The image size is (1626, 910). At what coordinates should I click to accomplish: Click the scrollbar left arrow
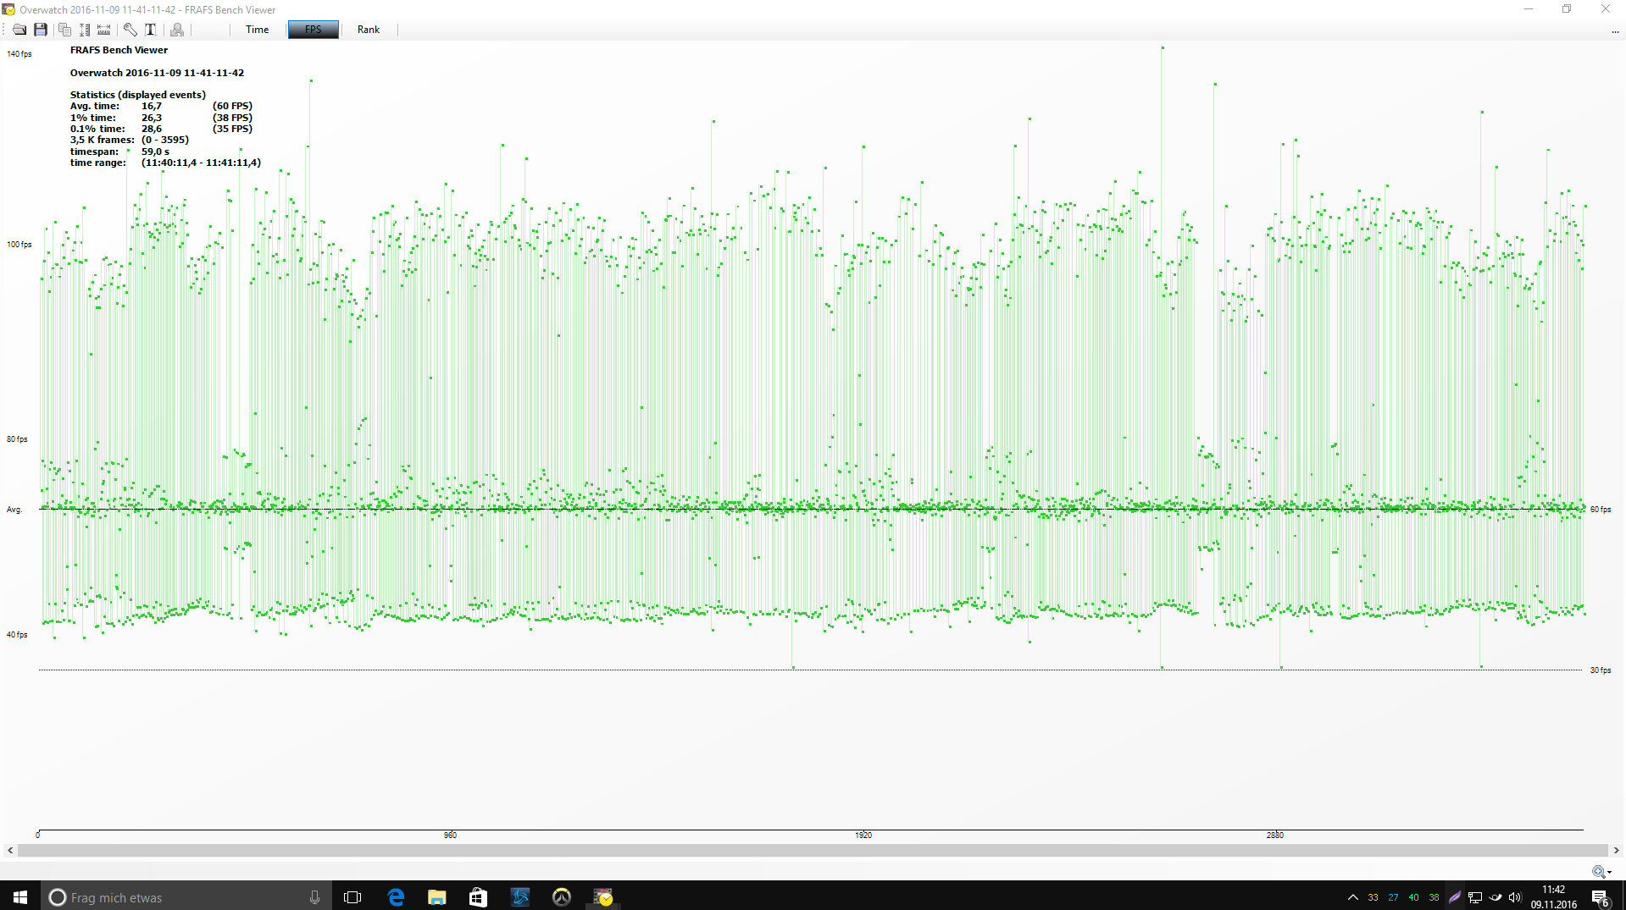(10, 850)
